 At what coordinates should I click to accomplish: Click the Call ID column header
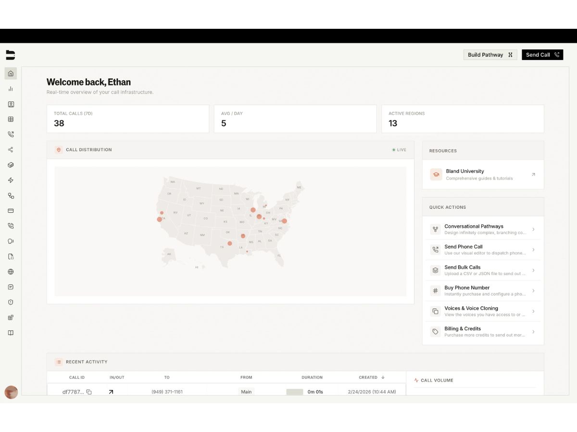click(x=77, y=377)
